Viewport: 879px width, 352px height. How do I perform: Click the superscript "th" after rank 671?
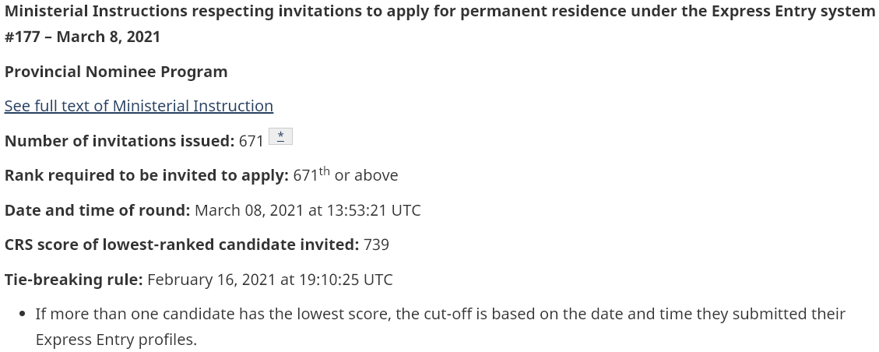324,171
